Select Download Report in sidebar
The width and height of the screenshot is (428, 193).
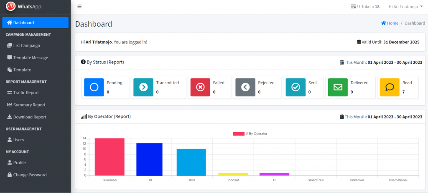[x=29, y=117]
